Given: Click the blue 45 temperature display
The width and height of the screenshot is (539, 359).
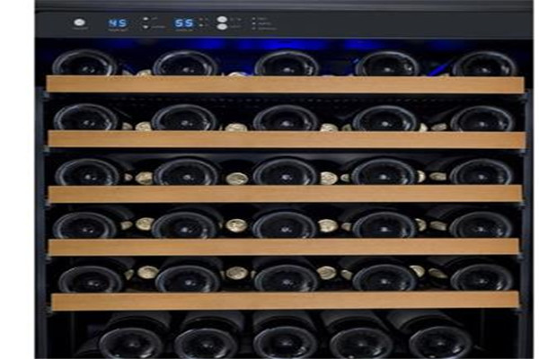Looking at the screenshot, I should coord(118,22).
